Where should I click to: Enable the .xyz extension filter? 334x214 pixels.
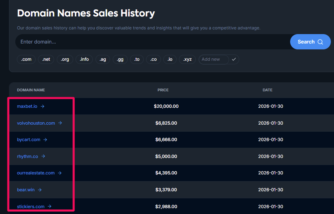click(x=188, y=59)
